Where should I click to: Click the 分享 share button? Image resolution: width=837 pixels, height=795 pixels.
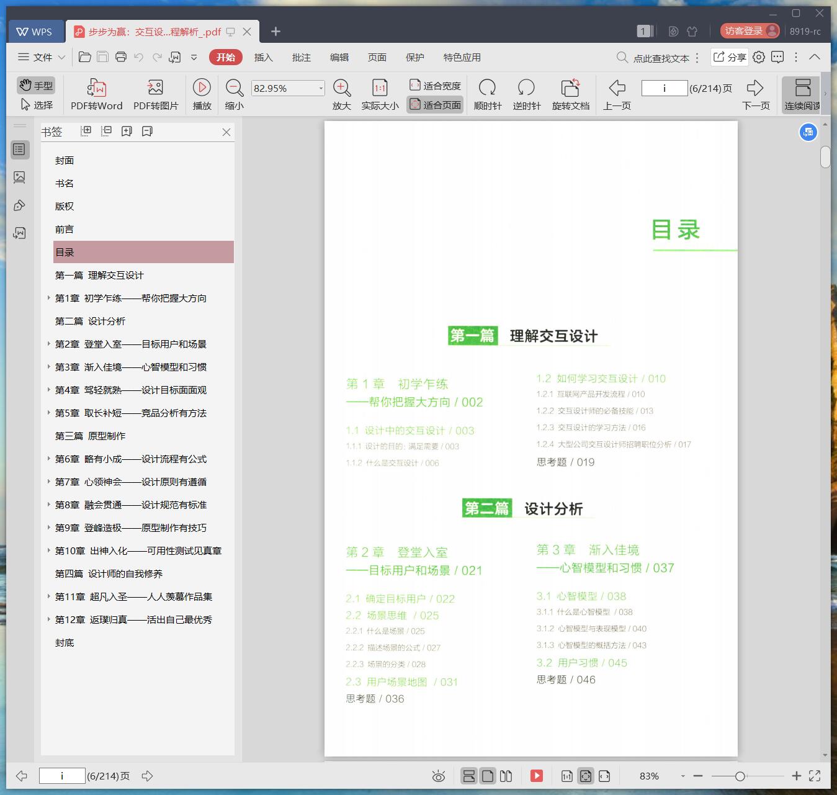(730, 57)
